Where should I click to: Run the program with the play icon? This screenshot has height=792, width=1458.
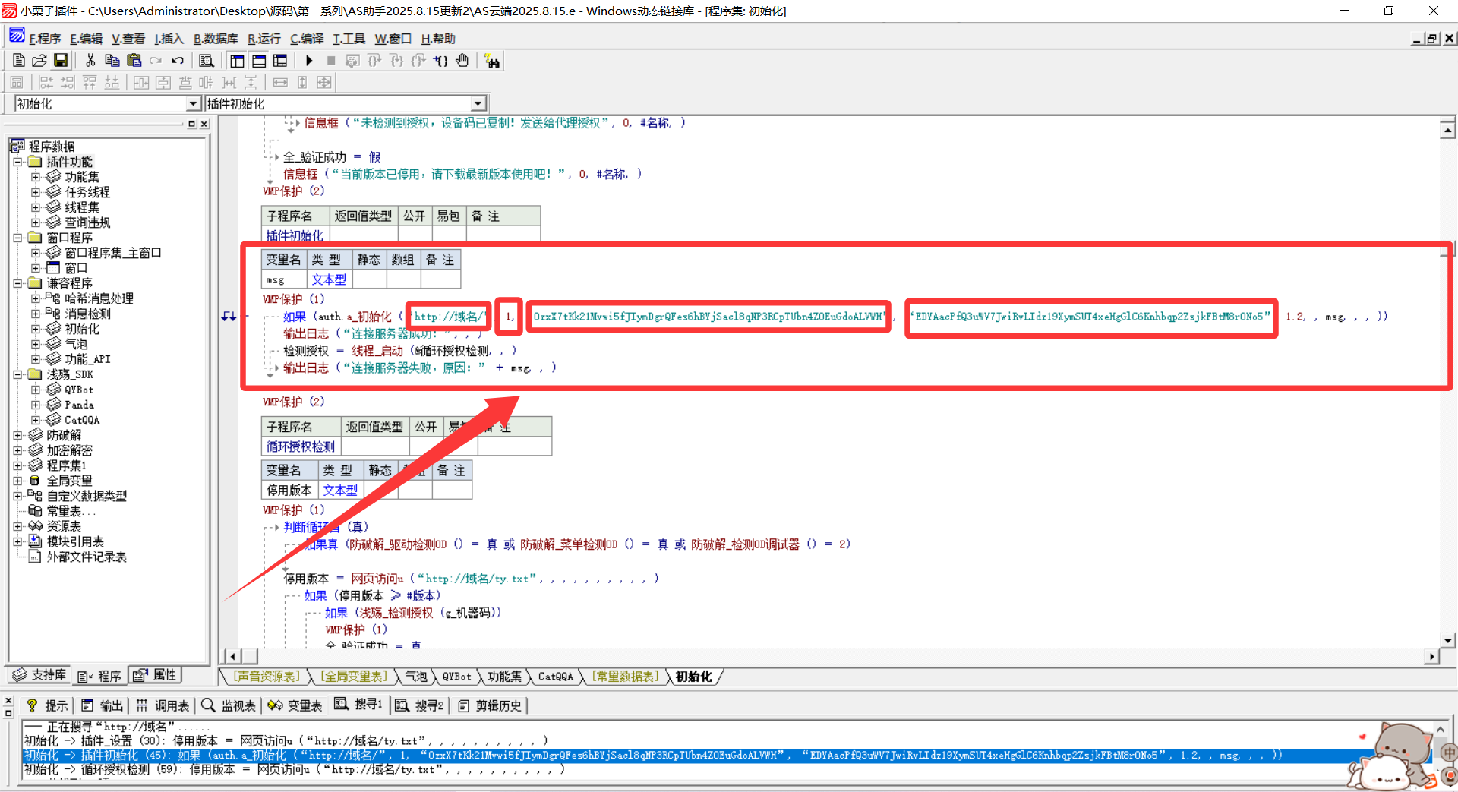(x=309, y=61)
